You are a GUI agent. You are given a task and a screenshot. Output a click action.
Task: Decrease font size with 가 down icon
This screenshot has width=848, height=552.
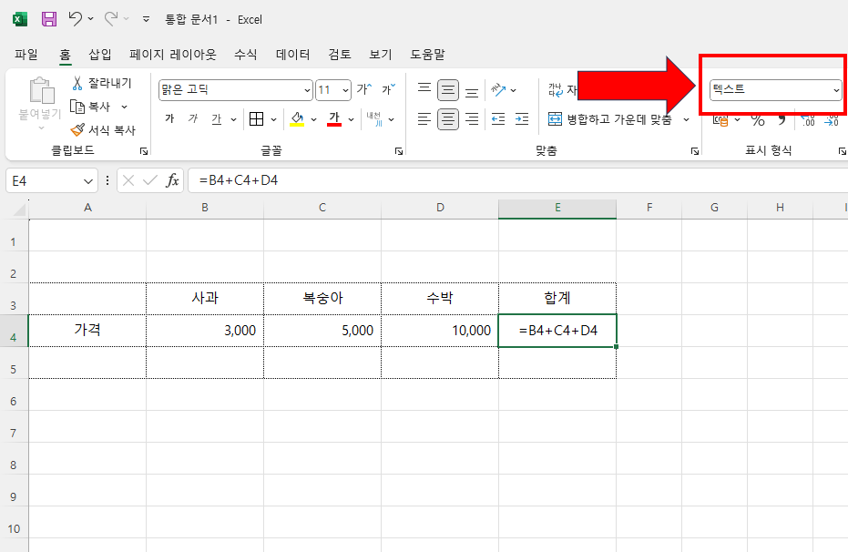389,89
